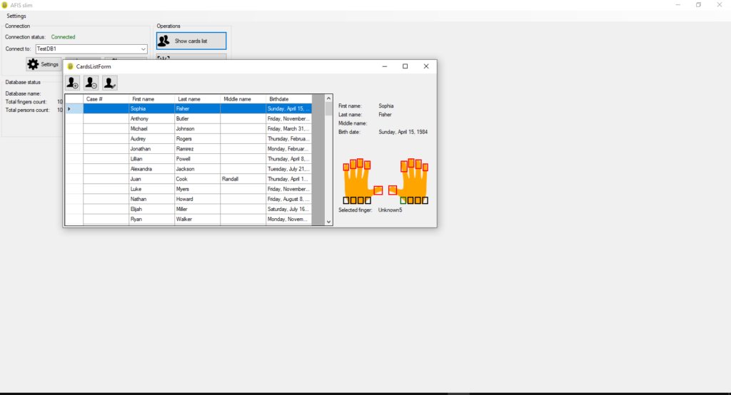Click the scroll up arrow of cards list
731x395 pixels.
click(329, 98)
